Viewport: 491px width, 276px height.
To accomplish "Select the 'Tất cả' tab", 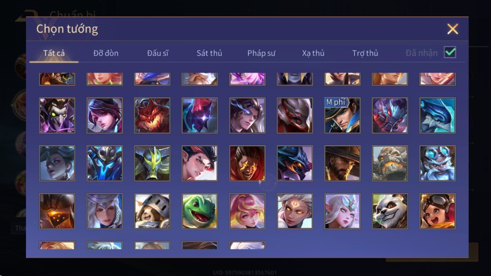I will (x=54, y=53).
